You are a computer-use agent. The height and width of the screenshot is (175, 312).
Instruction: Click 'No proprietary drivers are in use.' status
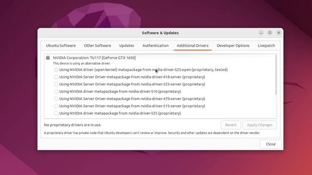[73, 125]
